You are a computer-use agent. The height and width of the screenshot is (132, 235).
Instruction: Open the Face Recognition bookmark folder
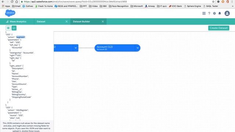[119, 6]
